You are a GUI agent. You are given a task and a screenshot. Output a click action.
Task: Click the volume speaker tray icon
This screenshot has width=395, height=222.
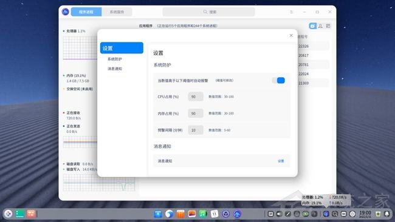click(279, 214)
